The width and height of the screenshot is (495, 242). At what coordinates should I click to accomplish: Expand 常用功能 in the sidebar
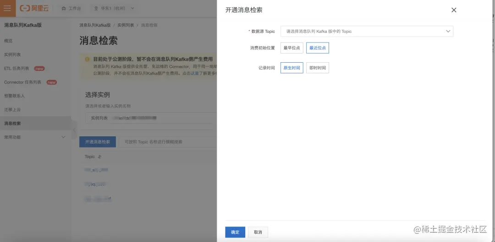pos(35,137)
